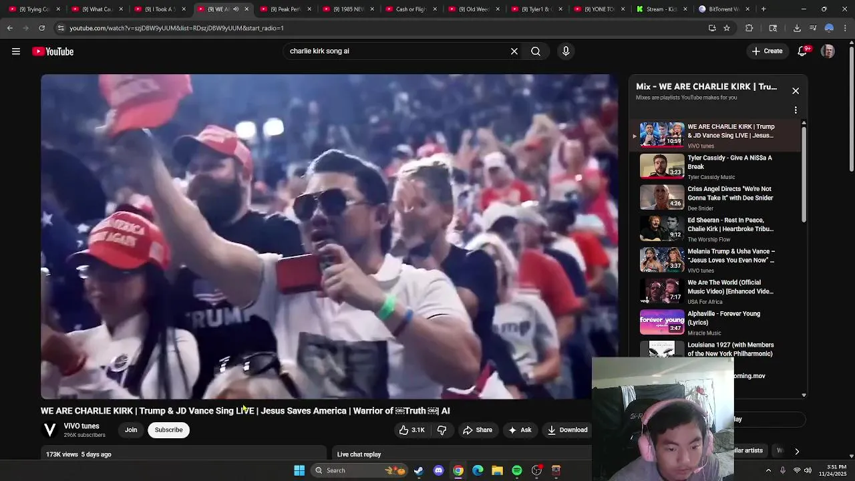Switch to the 1985 NEW browser tab
855x481 pixels.
(x=347, y=9)
